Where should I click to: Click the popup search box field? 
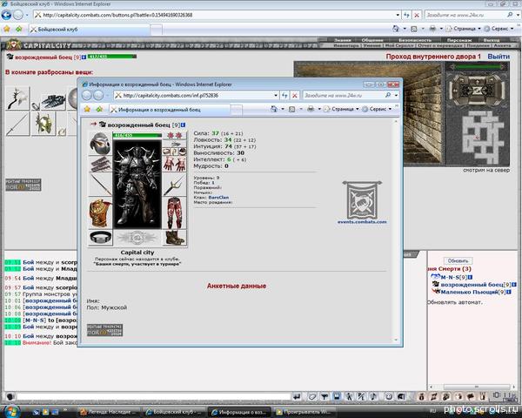click(346, 95)
